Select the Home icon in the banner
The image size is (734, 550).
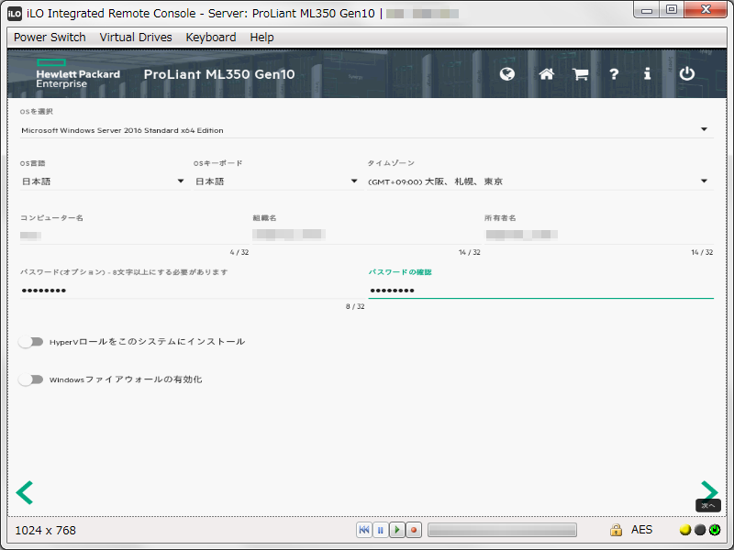point(545,74)
